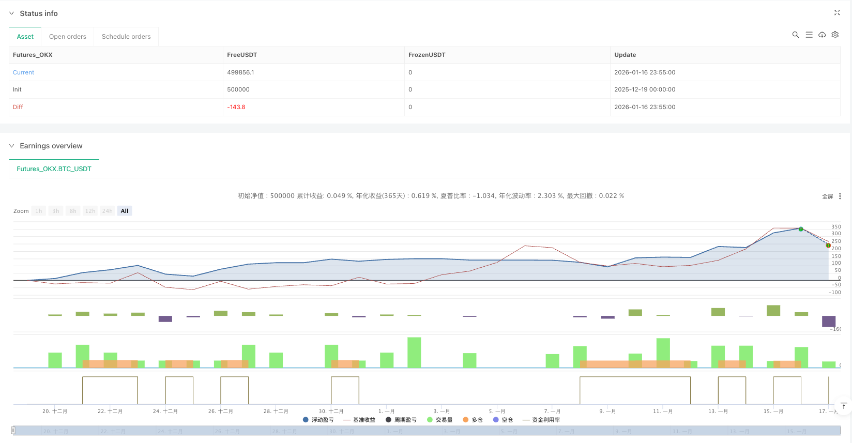Open the chart three-dot menu icon
852x443 pixels.
(x=840, y=196)
